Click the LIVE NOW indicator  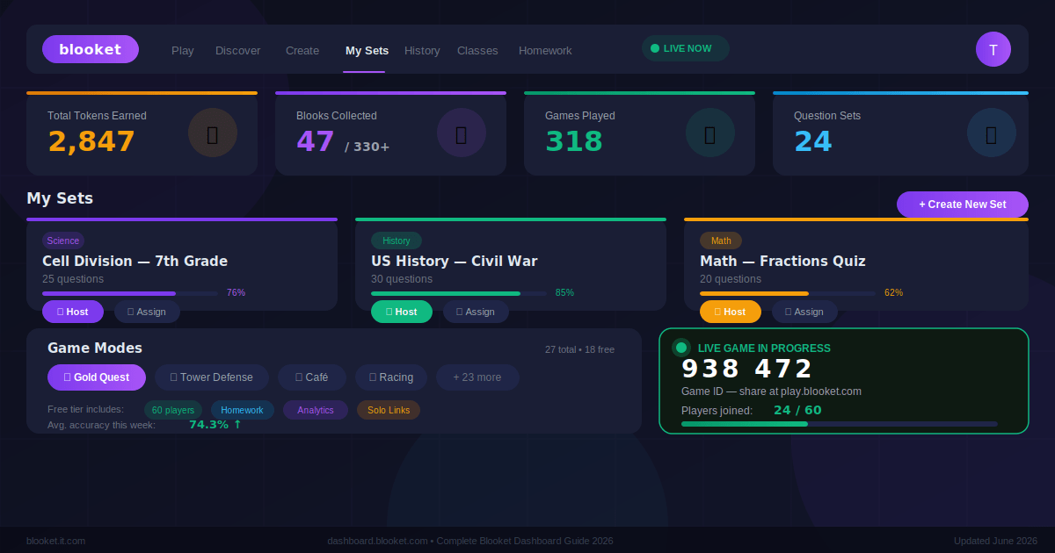click(x=686, y=48)
